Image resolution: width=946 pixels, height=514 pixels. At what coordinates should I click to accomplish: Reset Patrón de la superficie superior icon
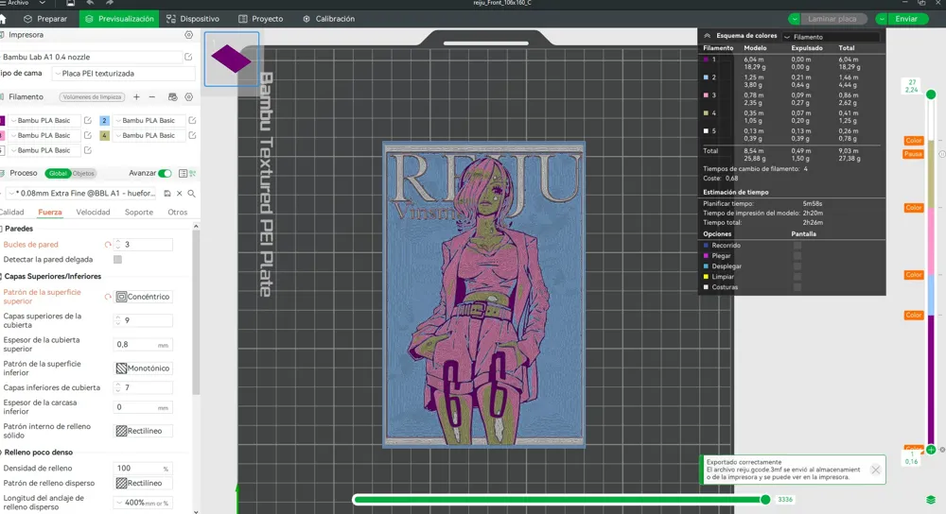(108, 297)
